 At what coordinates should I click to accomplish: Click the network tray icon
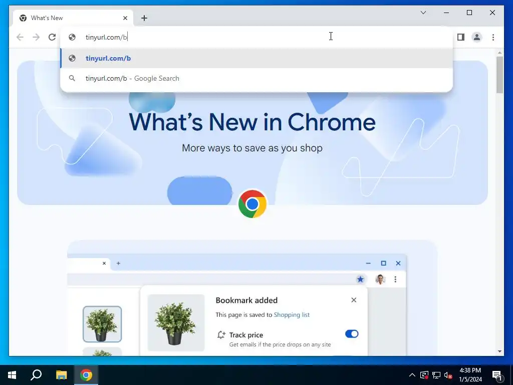tap(436, 375)
